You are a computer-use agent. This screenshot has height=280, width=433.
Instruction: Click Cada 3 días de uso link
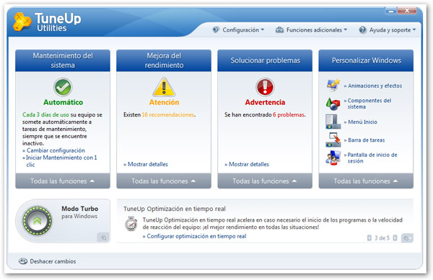45,114
